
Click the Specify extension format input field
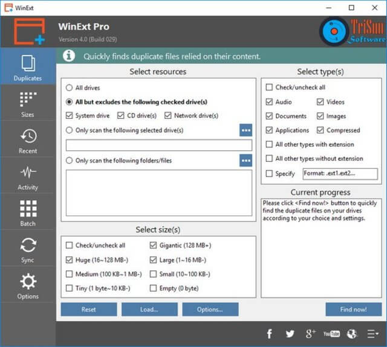click(x=340, y=174)
